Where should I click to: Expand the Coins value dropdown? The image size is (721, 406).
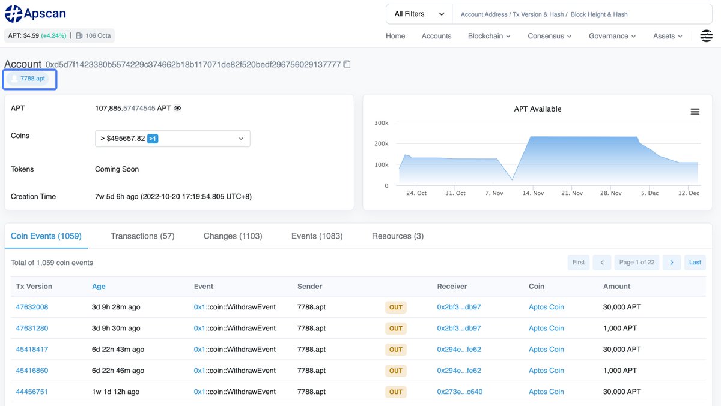(x=172, y=139)
